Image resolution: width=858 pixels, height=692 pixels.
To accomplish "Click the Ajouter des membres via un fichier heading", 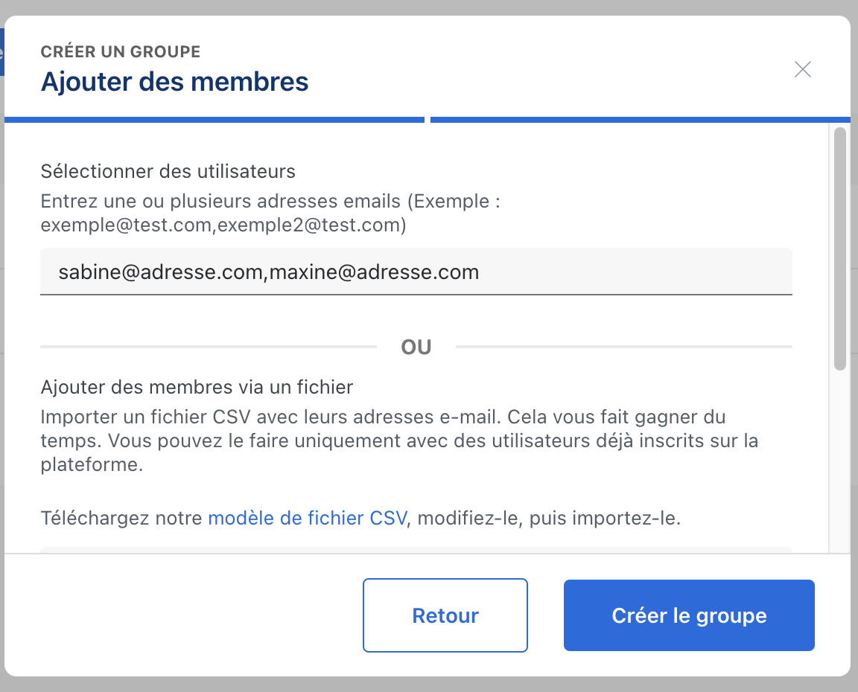I will (197, 387).
